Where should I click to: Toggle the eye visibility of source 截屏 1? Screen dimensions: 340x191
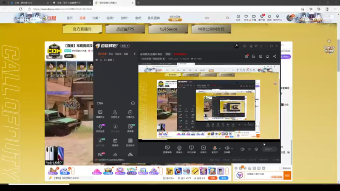tap(96, 60)
